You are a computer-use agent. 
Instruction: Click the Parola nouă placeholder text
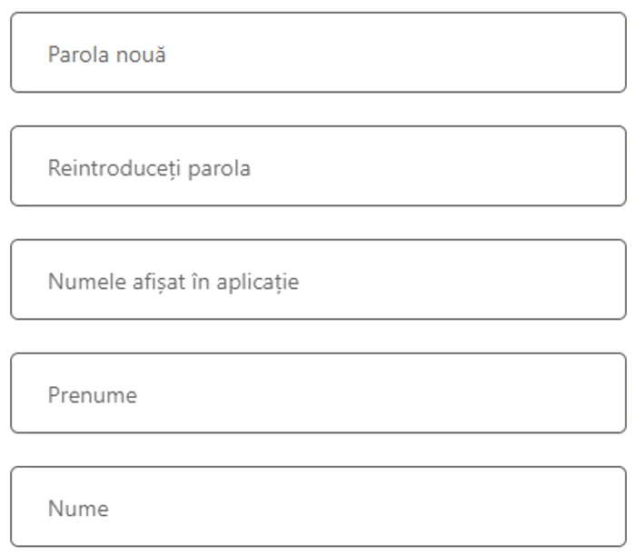click(106, 55)
